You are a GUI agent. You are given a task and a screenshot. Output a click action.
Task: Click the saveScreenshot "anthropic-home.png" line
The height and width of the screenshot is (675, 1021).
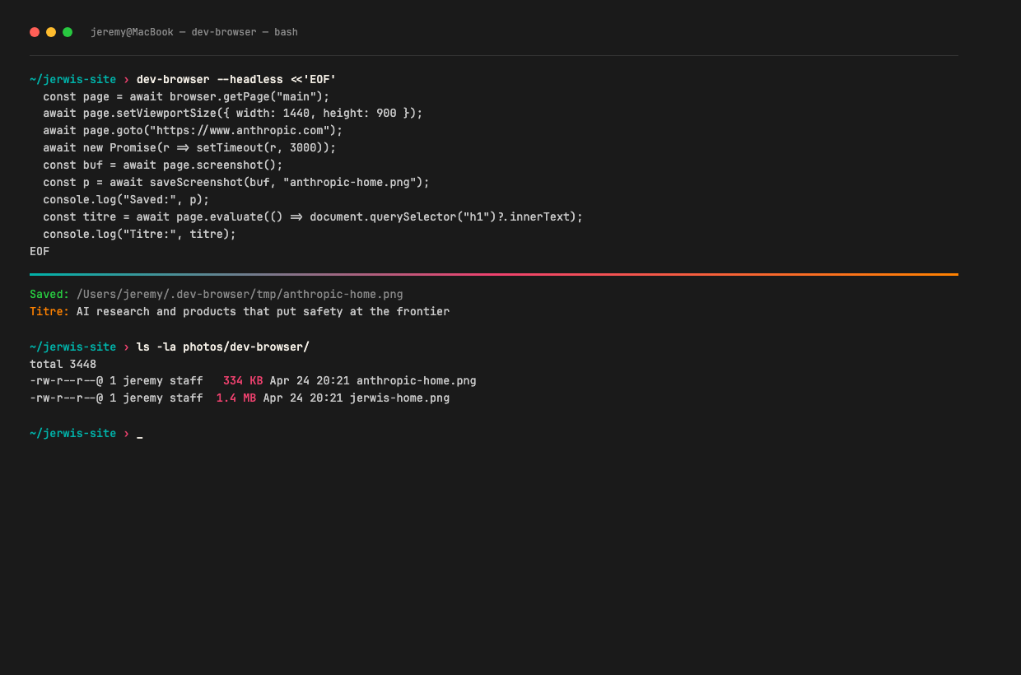(236, 183)
